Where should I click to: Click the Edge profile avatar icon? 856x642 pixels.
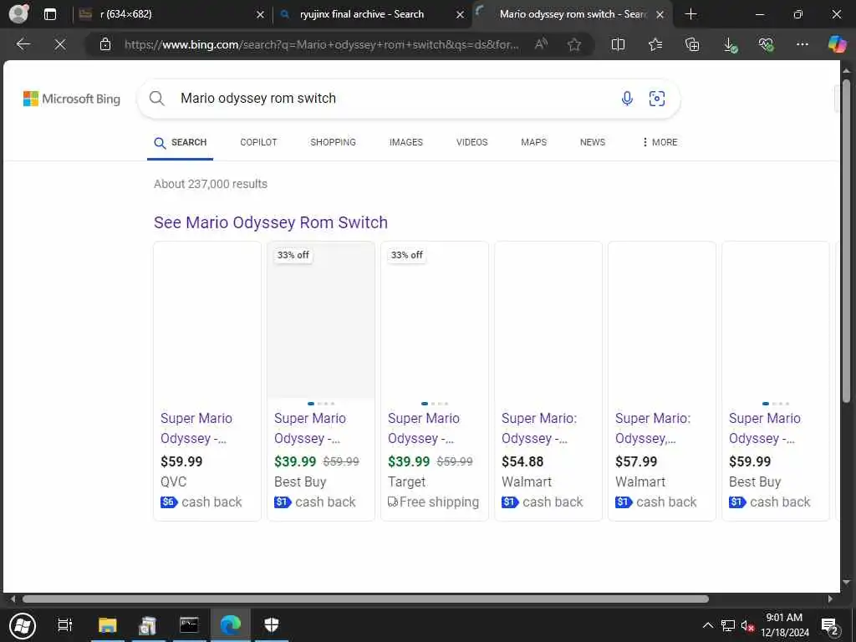tap(19, 13)
